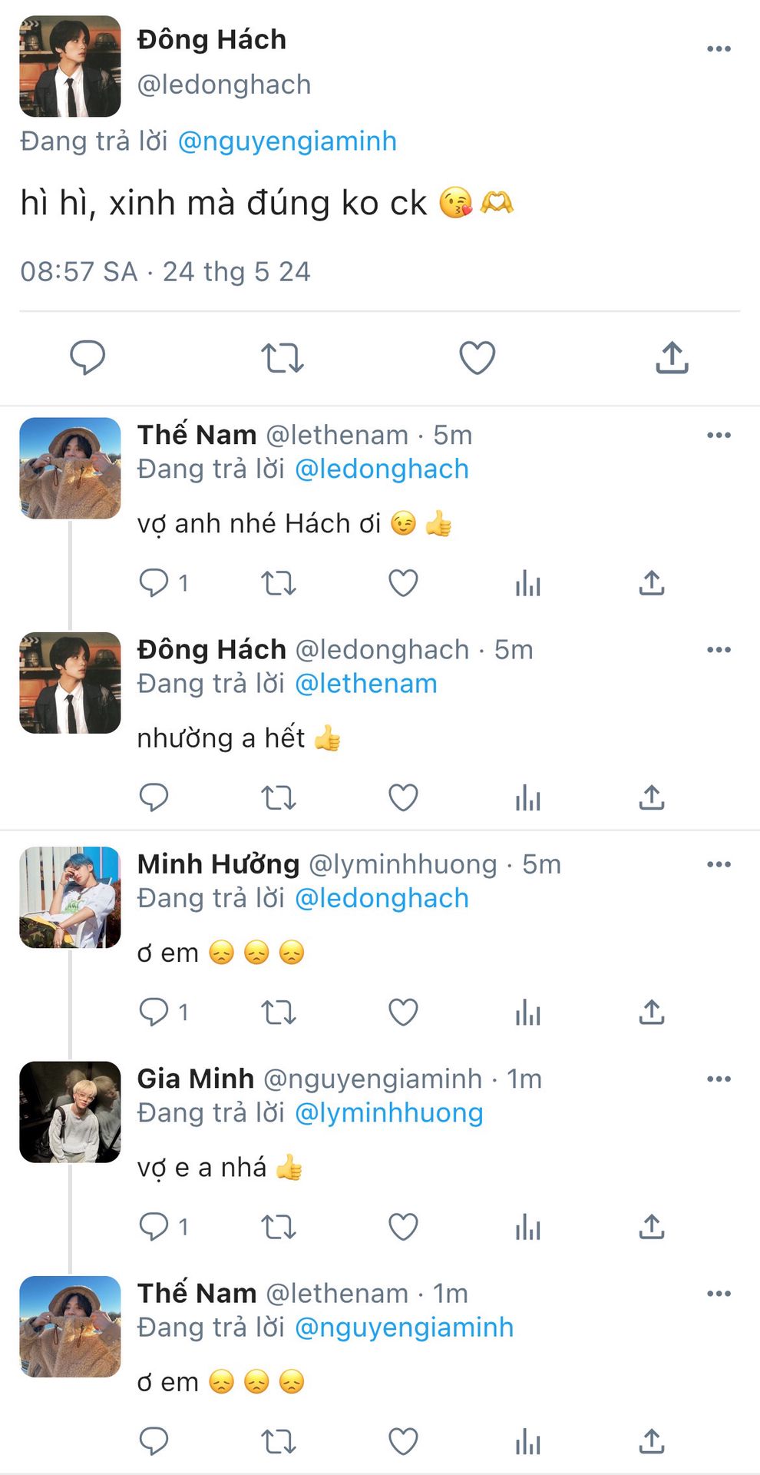Screen dimensions: 760x1475
Task: Open Minh Hường's profile picture
Action: pyautogui.click(x=70, y=897)
